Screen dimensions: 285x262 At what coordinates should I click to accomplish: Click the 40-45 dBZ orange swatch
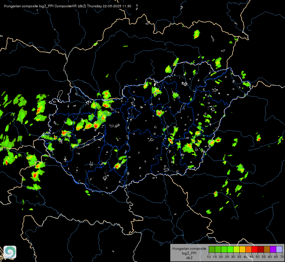249,249
